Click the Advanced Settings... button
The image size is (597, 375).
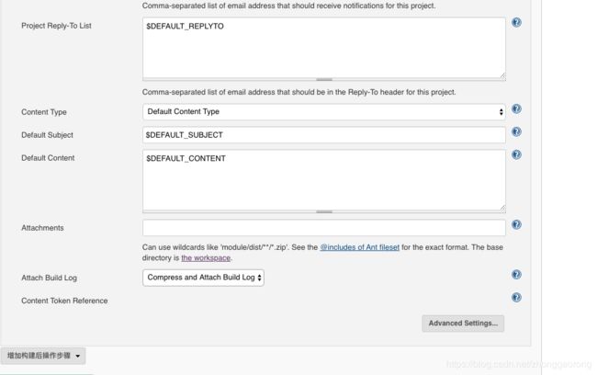pos(463,324)
